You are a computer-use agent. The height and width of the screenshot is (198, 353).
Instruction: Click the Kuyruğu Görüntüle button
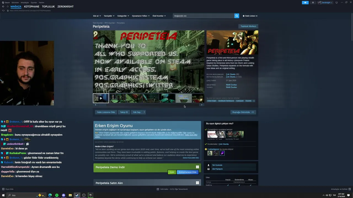243,112
